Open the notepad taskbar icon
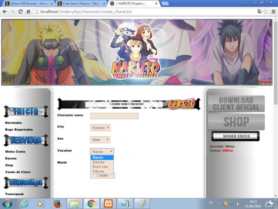 coord(125,204)
